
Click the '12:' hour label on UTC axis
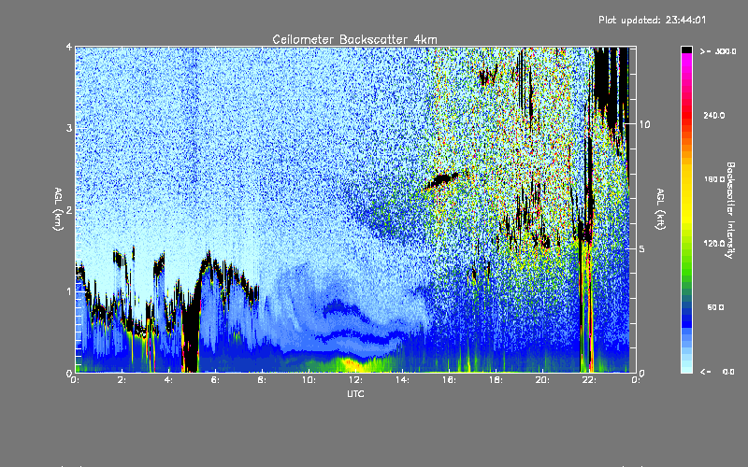point(355,380)
